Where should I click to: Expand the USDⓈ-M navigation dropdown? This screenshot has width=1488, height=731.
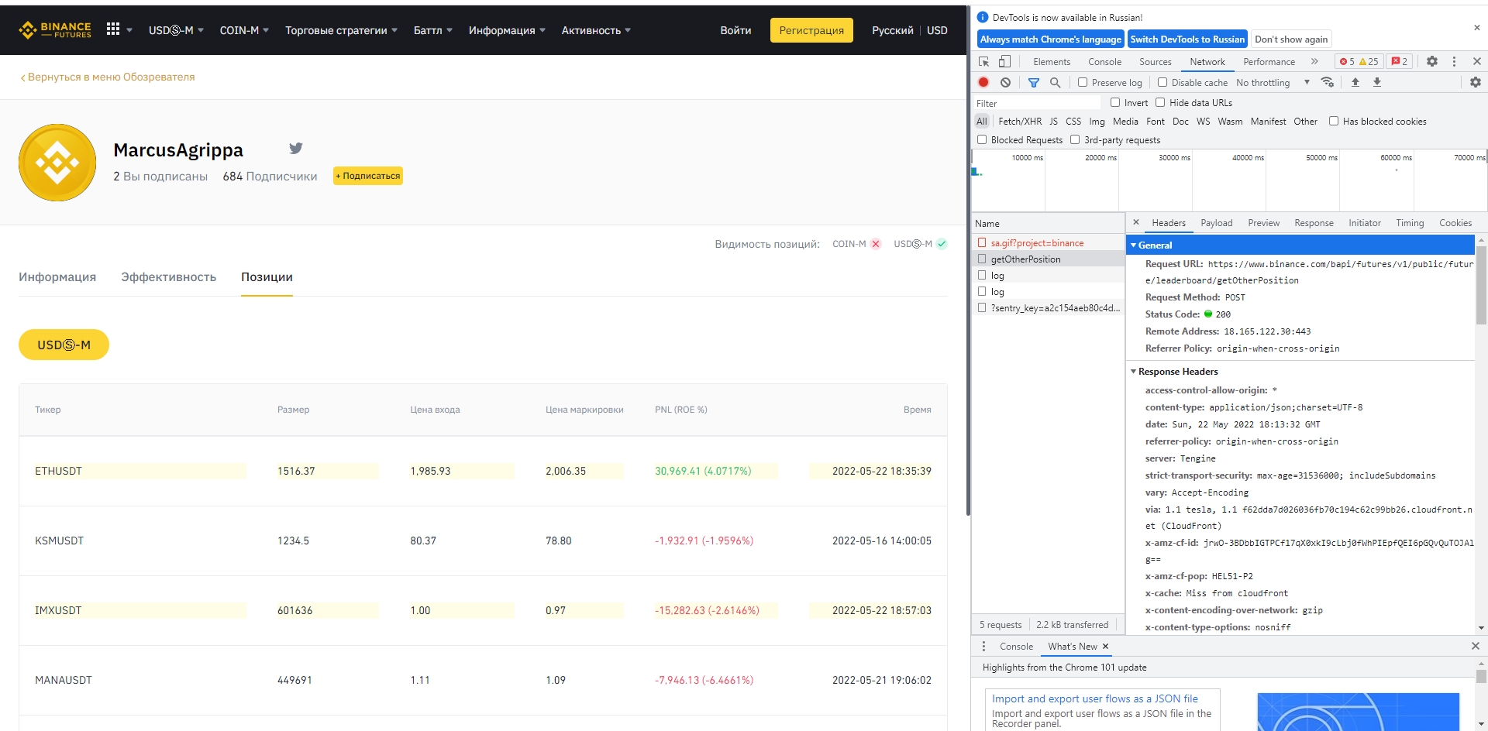(x=176, y=30)
